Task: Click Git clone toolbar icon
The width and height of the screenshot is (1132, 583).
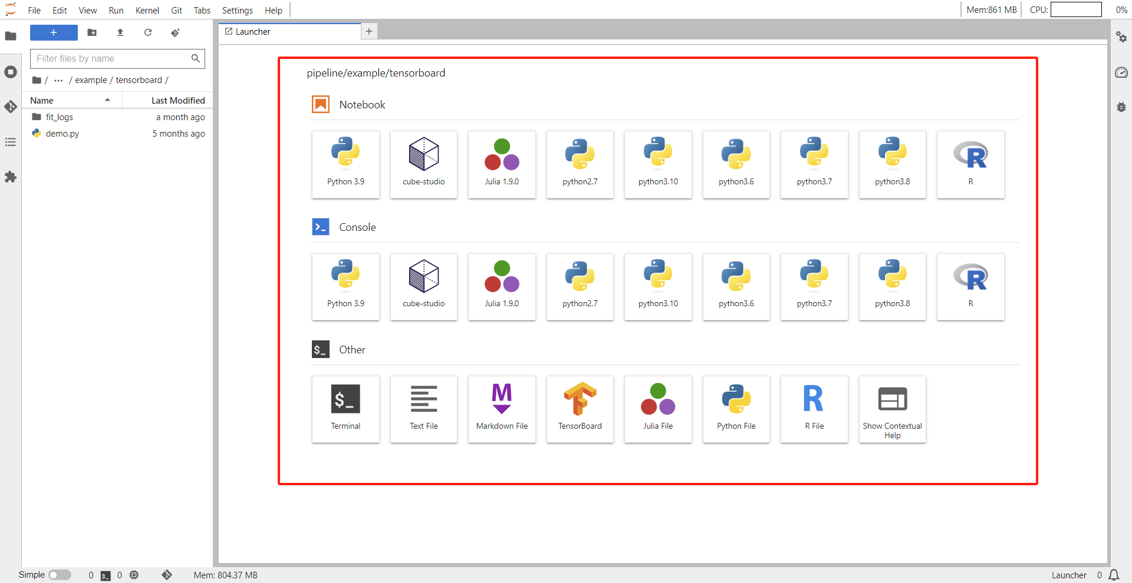Action: [176, 32]
